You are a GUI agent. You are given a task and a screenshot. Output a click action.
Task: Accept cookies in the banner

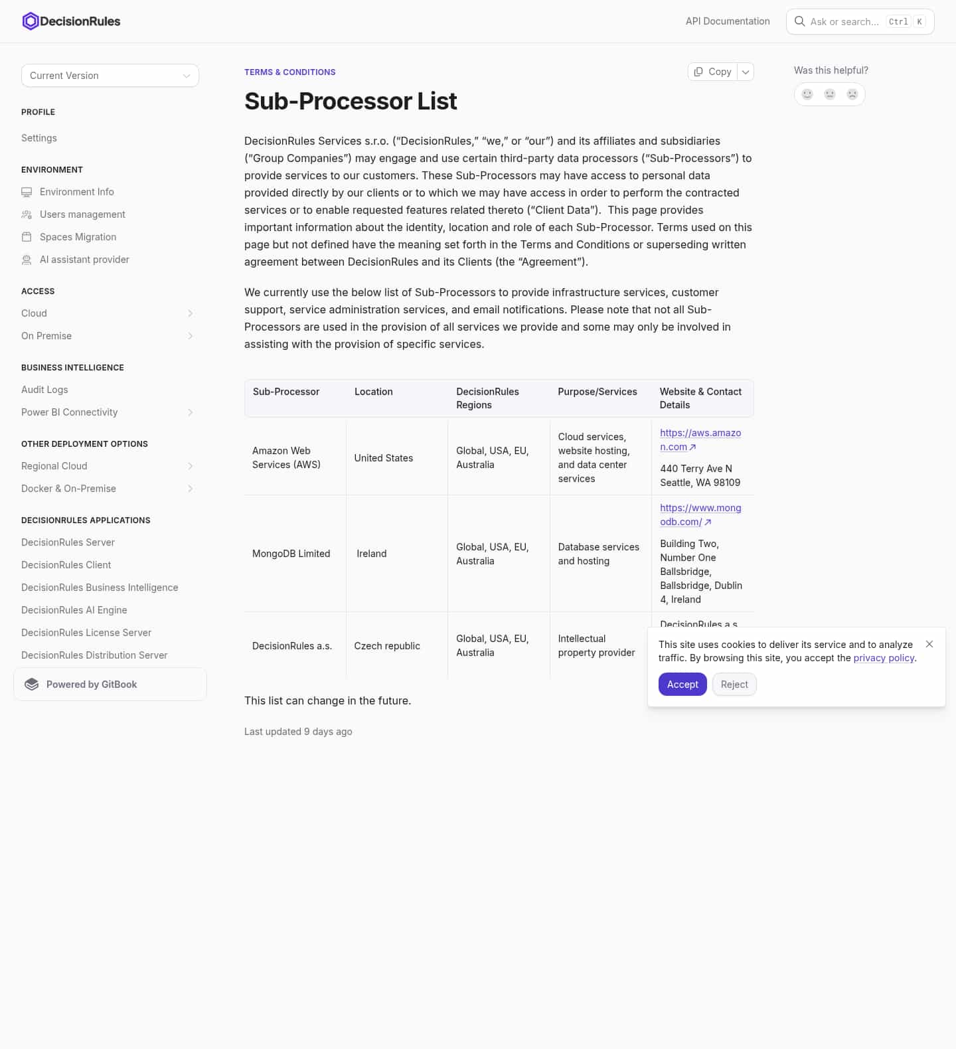[682, 685]
